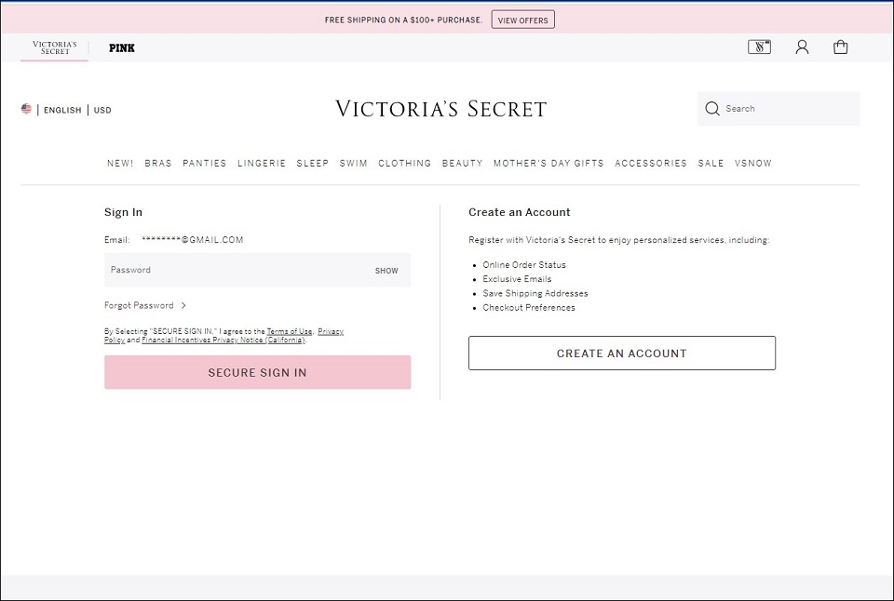Click the Forgot Password arrow chevron
Viewport: 894px width, 601px height.
183,305
